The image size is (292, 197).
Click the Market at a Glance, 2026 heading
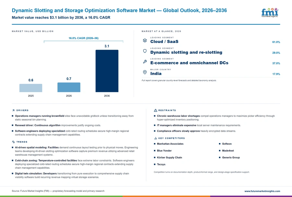[x=161, y=31]
